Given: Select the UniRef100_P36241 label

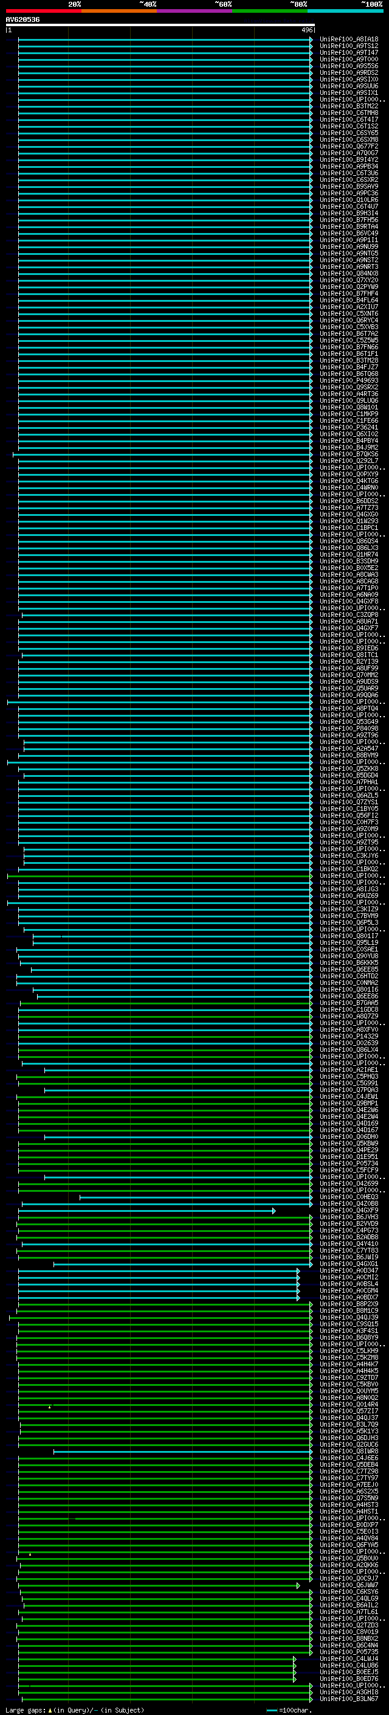Looking at the screenshot, I should coord(349,428).
